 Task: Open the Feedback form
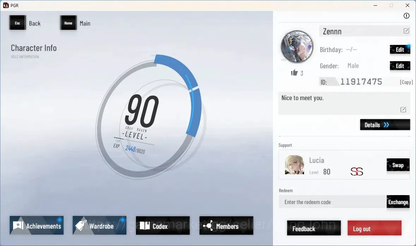(314, 228)
